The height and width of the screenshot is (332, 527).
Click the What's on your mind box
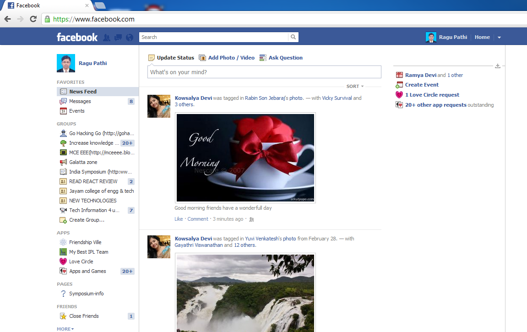coord(264,72)
